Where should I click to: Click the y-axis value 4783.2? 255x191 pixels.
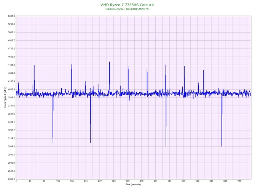(x=11, y=49)
